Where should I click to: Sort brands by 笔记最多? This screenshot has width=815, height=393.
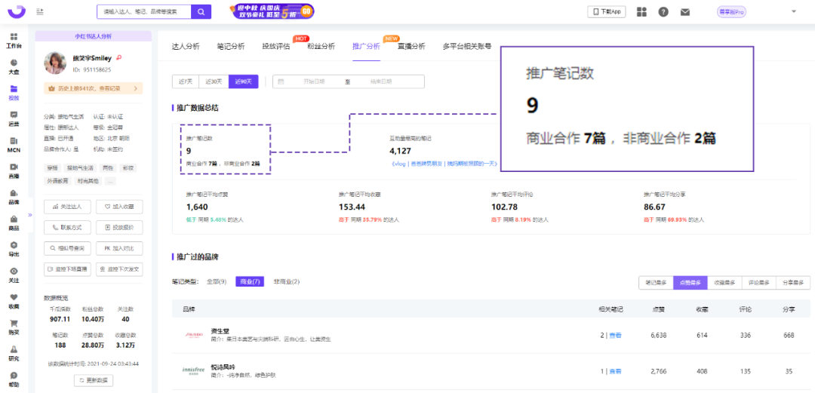[x=656, y=282]
